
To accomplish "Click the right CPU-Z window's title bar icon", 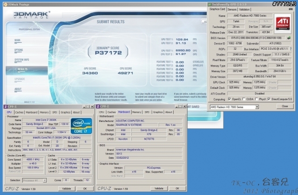I will (98, 107).
